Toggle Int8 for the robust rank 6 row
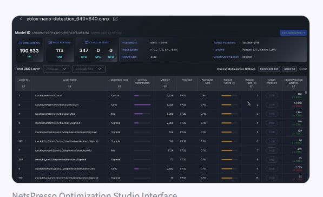The height and width of the screenshot is (197, 323). (272, 141)
